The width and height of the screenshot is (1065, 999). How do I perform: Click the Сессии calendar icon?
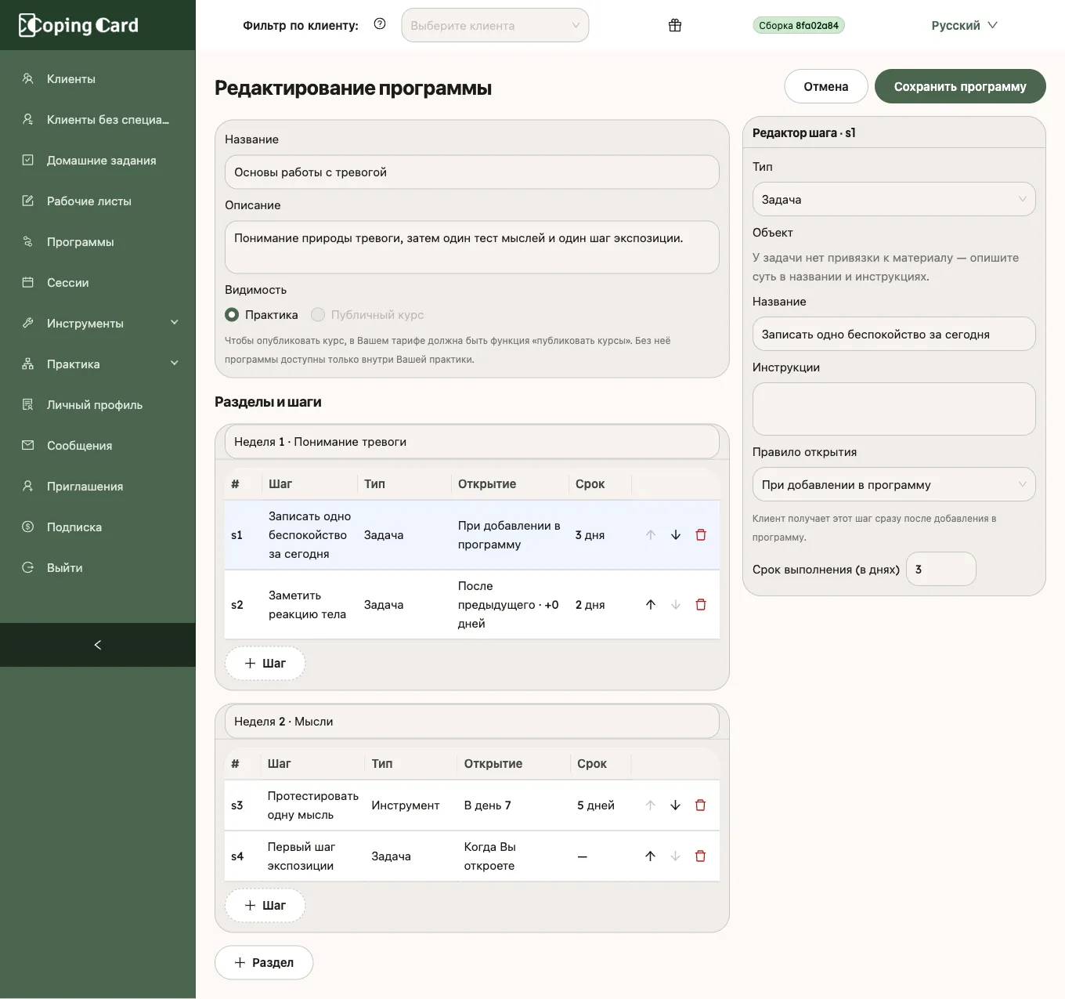click(x=28, y=282)
